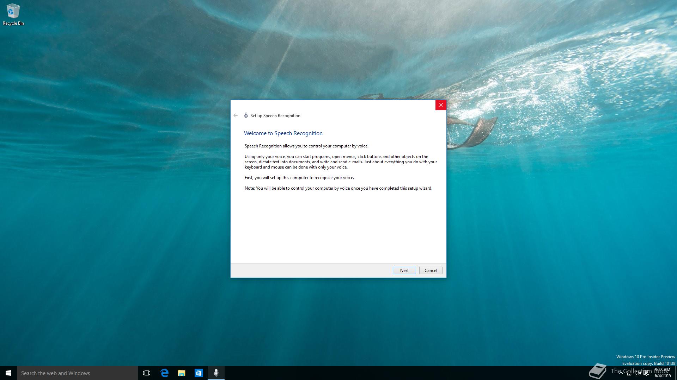Click the 'Set up Speech Recognition' title text
Image resolution: width=677 pixels, height=380 pixels.
click(275, 115)
